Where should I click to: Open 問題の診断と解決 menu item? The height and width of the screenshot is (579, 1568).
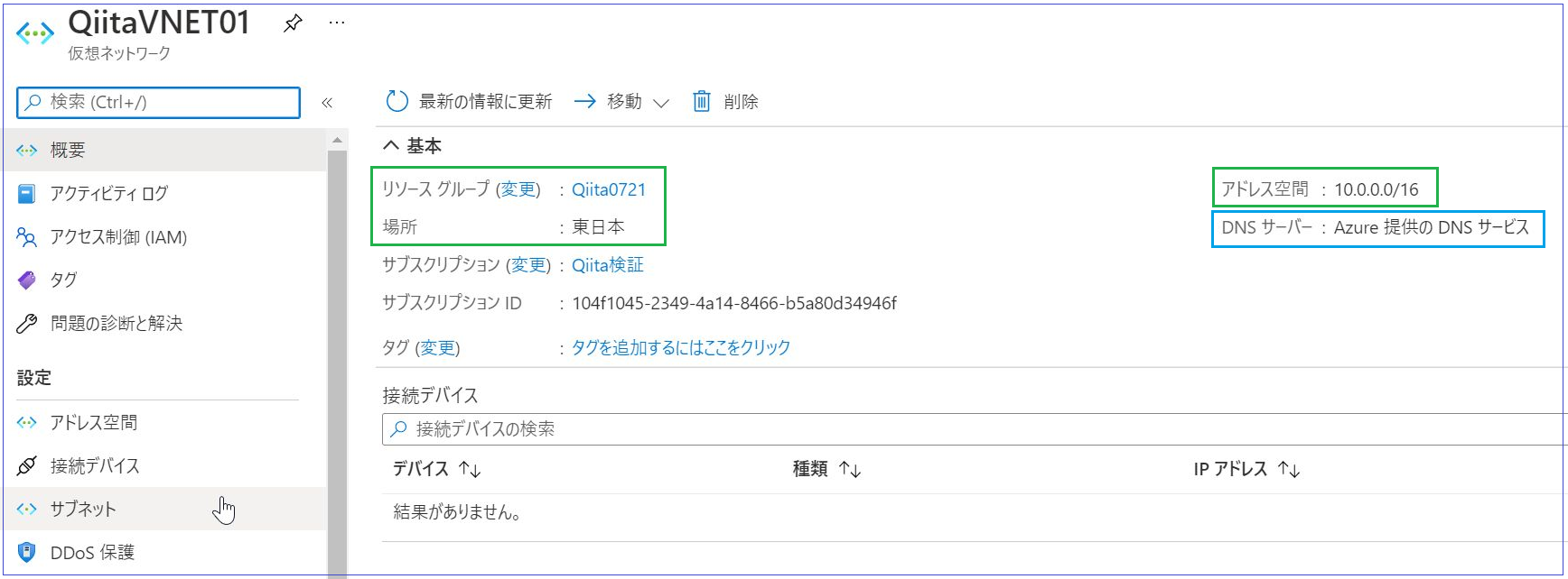point(163,323)
